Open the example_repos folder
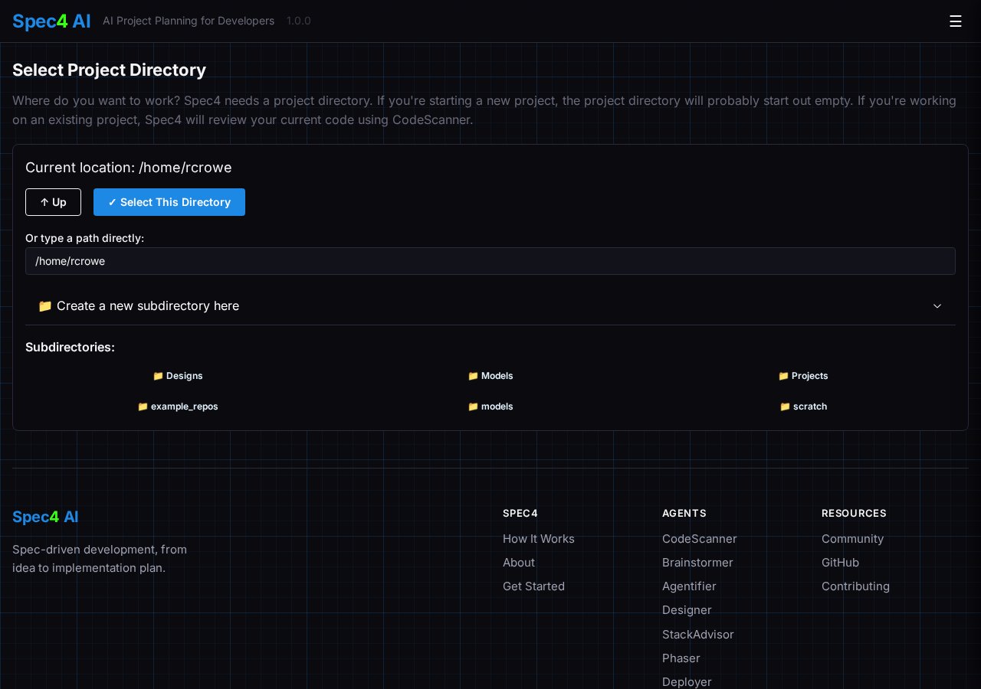Screen dimensions: 981x689 [x=178, y=407]
